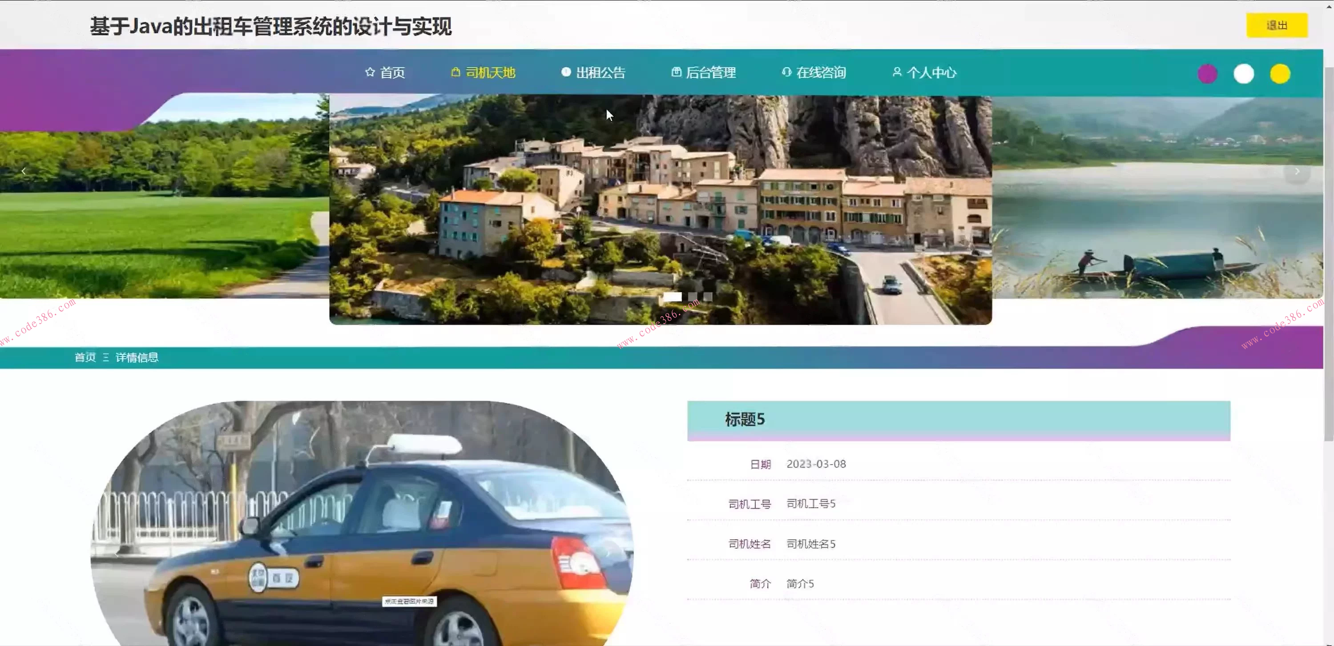Select the first carousel indicator dot
Image resolution: width=1334 pixels, height=646 pixels.
pos(672,297)
